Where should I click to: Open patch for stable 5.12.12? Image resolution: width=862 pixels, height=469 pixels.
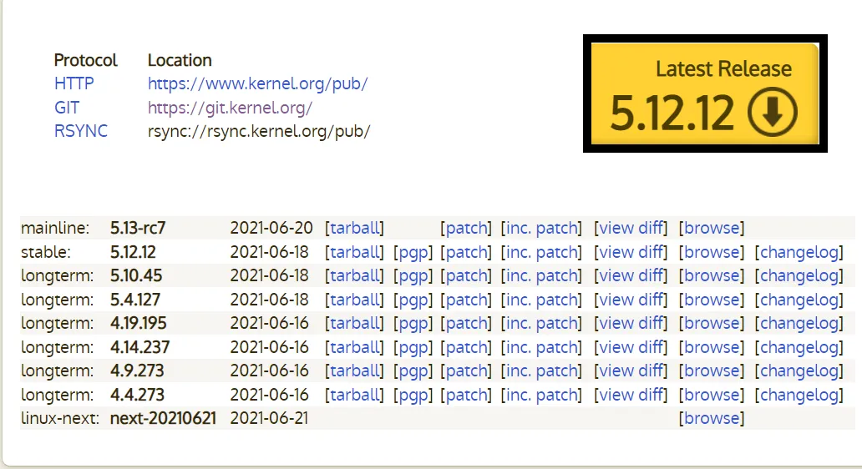pyautogui.click(x=466, y=252)
